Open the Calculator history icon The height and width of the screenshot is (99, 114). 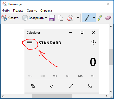(x=94, y=42)
